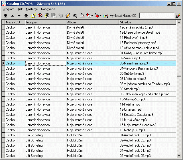Viewport: 183px width, 160px height.
Task: Open the Program menu
Action: point(8,9)
